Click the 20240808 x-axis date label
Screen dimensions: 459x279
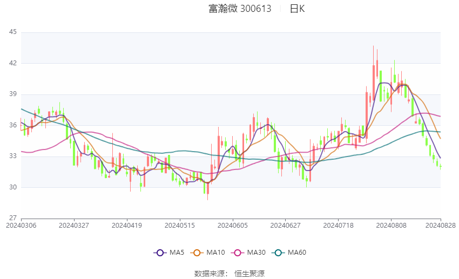coord(391,226)
